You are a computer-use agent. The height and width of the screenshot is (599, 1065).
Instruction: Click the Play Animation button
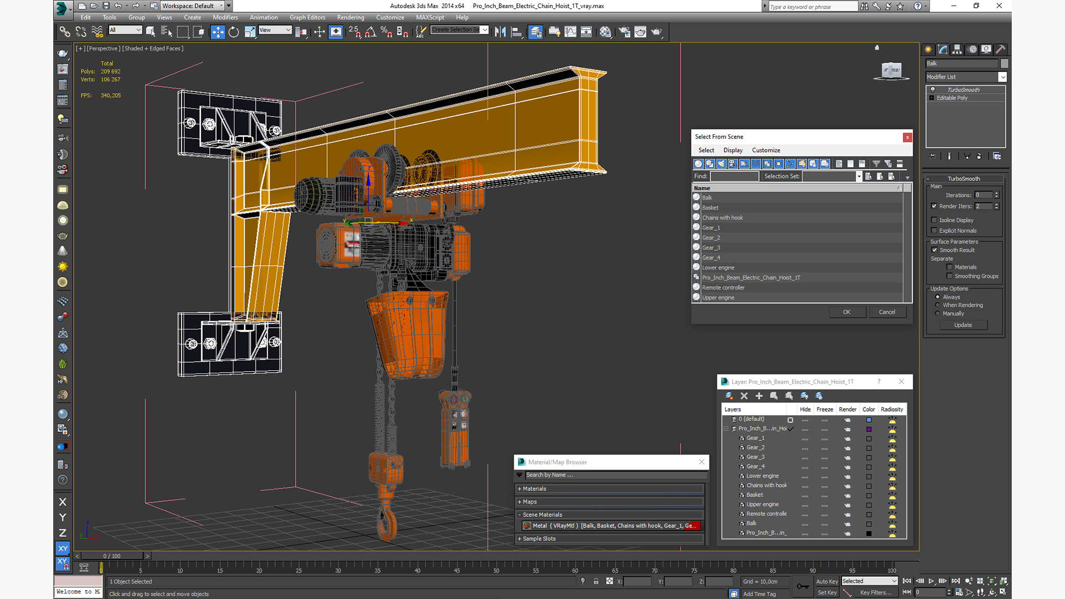pos(931,581)
